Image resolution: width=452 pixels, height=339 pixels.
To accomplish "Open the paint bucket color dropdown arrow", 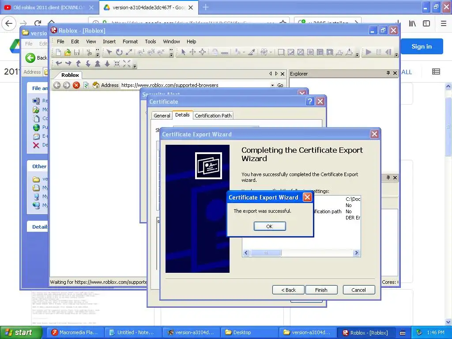I will coord(244,53).
